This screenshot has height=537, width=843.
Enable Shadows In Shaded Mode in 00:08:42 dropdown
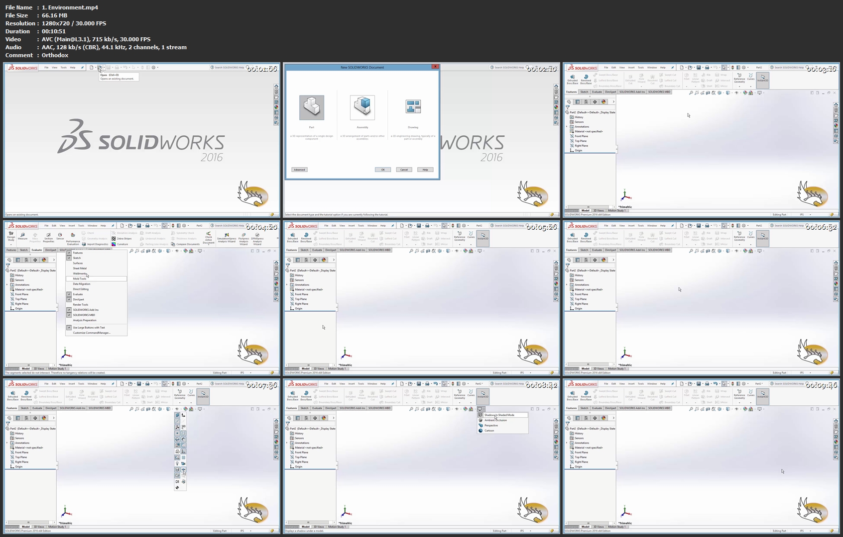(x=503, y=415)
